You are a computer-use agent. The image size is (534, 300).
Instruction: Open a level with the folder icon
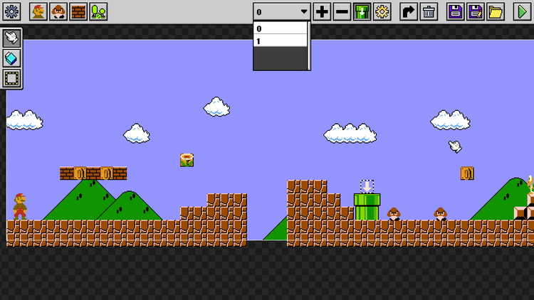tap(496, 11)
